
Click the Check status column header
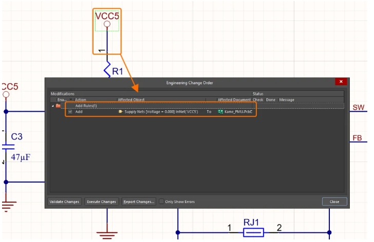[258, 99]
